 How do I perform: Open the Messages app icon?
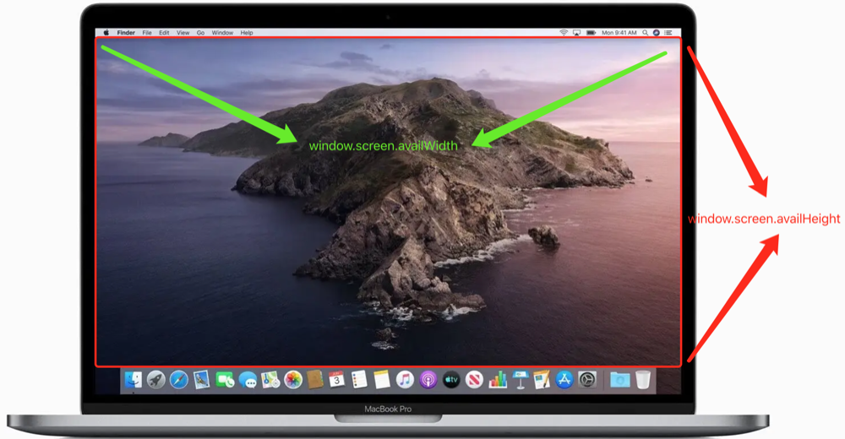248,381
